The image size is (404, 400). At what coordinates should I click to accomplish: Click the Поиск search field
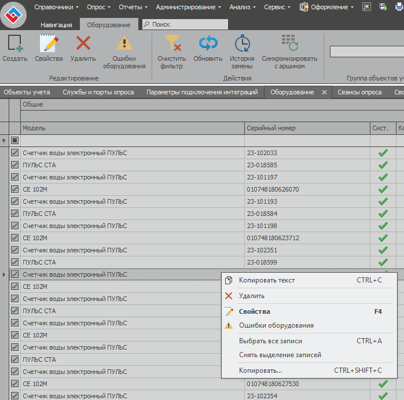185,25
